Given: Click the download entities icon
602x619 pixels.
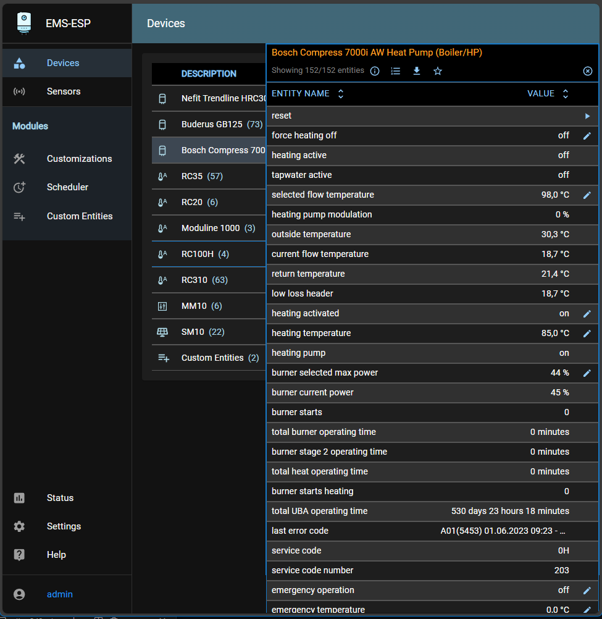Looking at the screenshot, I should pos(417,71).
